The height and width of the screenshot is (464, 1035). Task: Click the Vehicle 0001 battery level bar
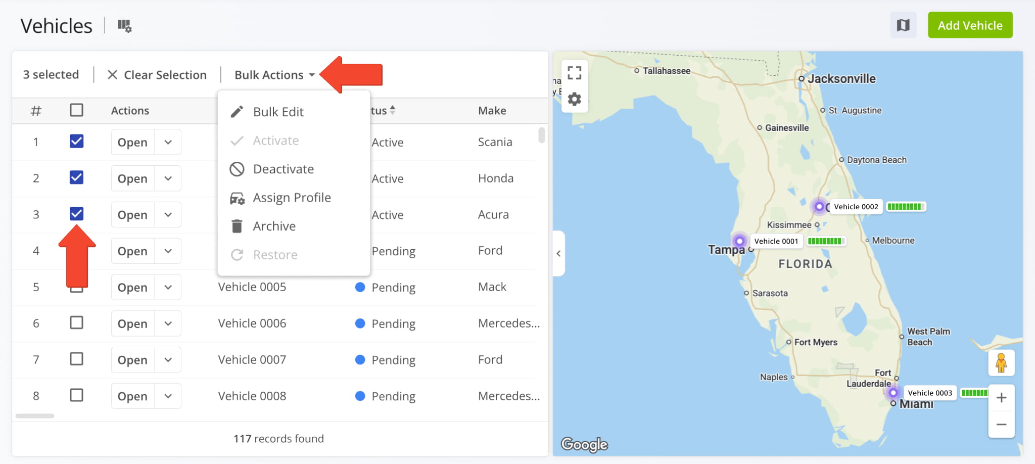825,241
